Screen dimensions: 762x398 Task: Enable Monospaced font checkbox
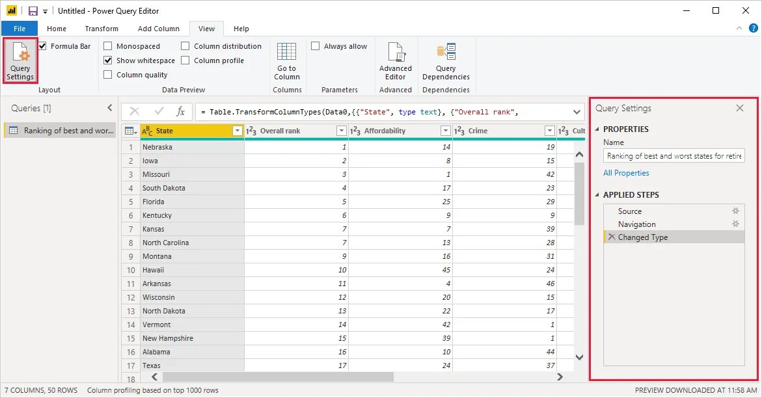click(108, 46)
